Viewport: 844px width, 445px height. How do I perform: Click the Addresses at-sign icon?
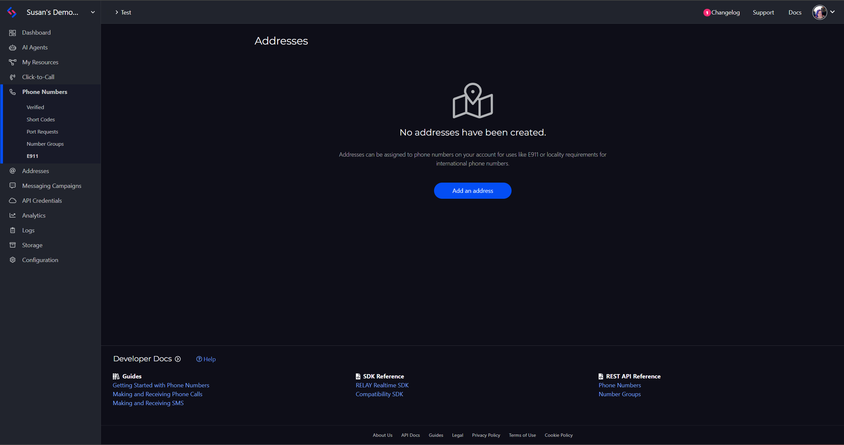pyautogui.click(x=13, y=171)
